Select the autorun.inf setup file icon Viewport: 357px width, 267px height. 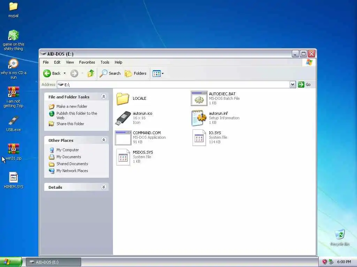pos(199,118)
